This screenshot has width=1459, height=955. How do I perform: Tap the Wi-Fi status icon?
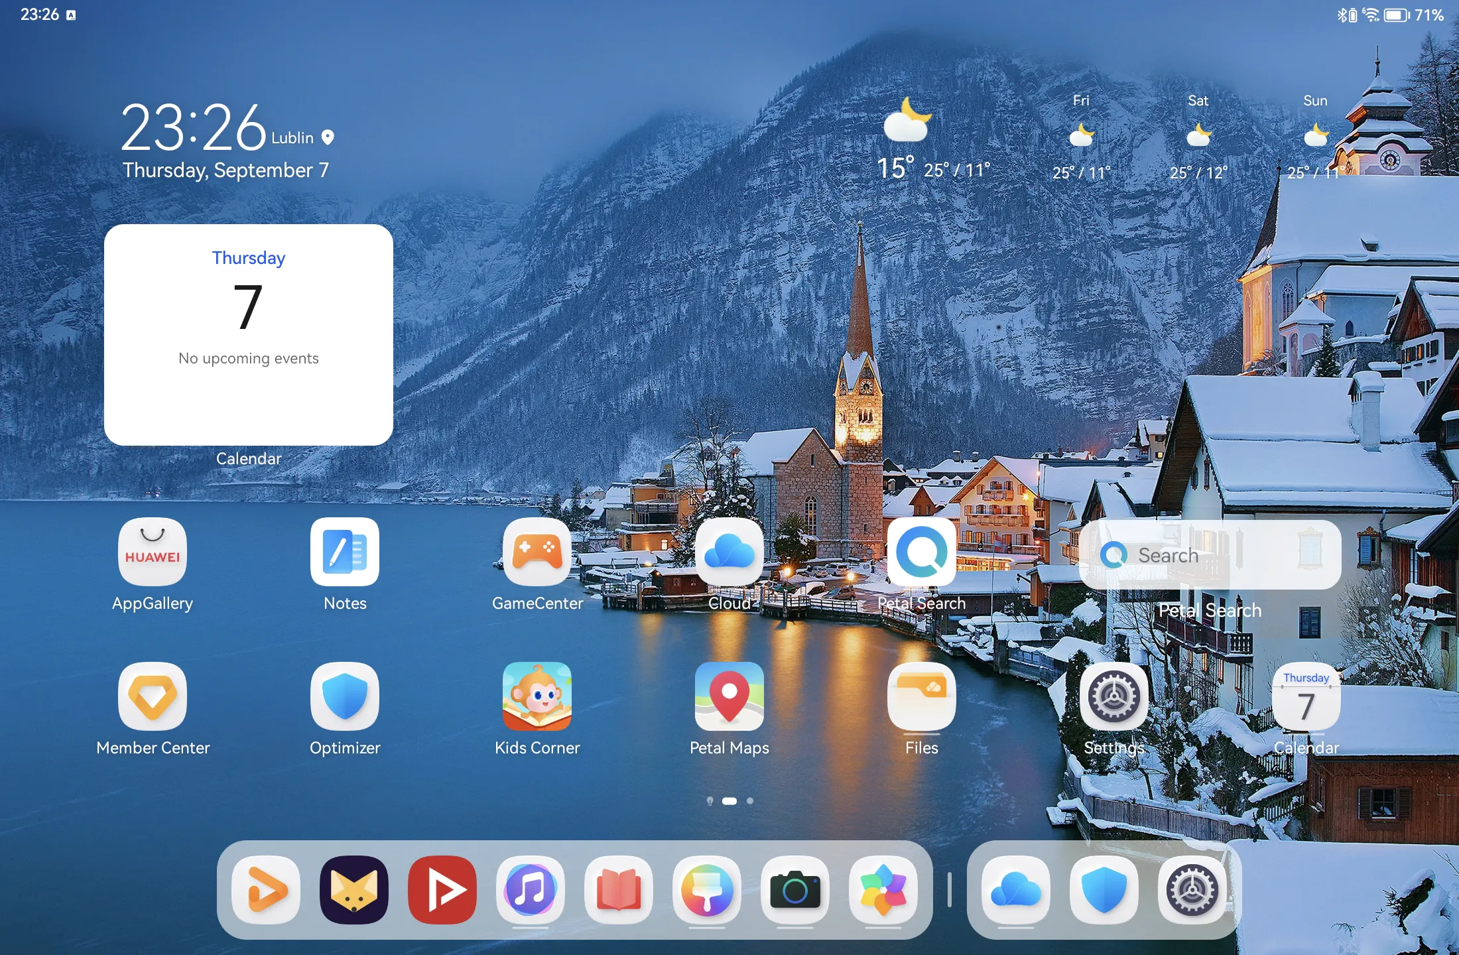pos(1371,15)
